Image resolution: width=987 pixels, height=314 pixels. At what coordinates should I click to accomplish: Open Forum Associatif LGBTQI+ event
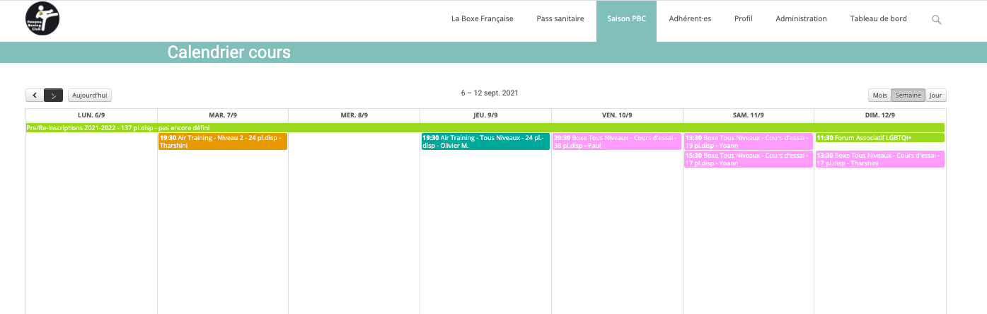coord(879,138)
